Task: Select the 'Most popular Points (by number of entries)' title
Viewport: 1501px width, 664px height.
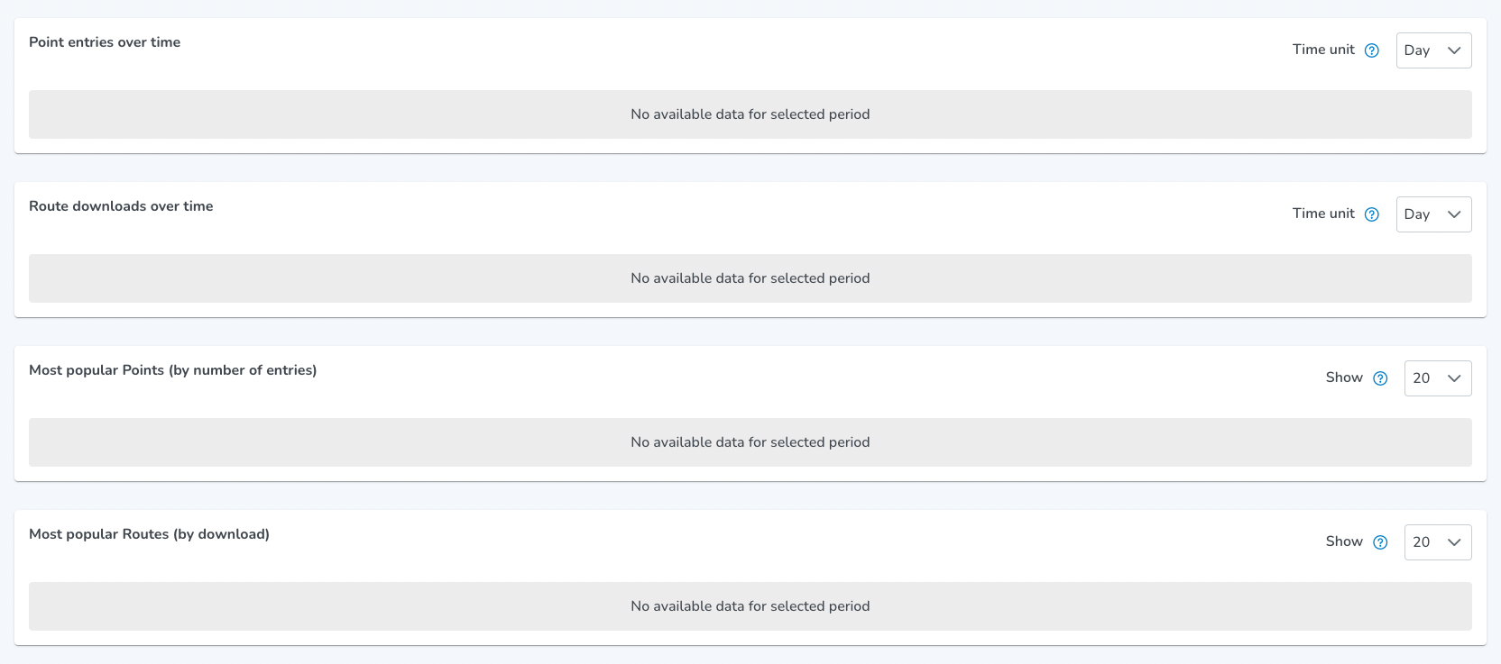Action: [173, 370]
